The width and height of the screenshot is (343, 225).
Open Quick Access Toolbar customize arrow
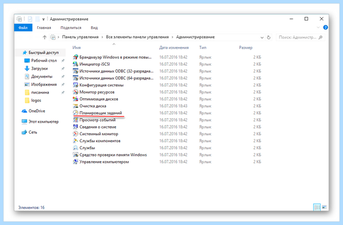(x=43, y=19)
